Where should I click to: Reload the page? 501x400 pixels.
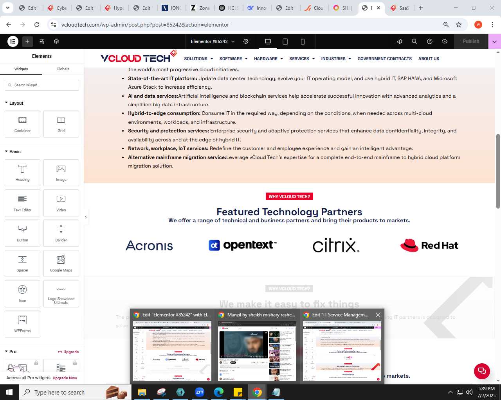point(37,25)
